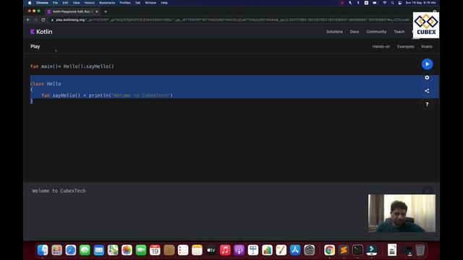Open Pages from the dock
Image resolution: width=463 pixels, height=260 pixels.
coord(281,250)
